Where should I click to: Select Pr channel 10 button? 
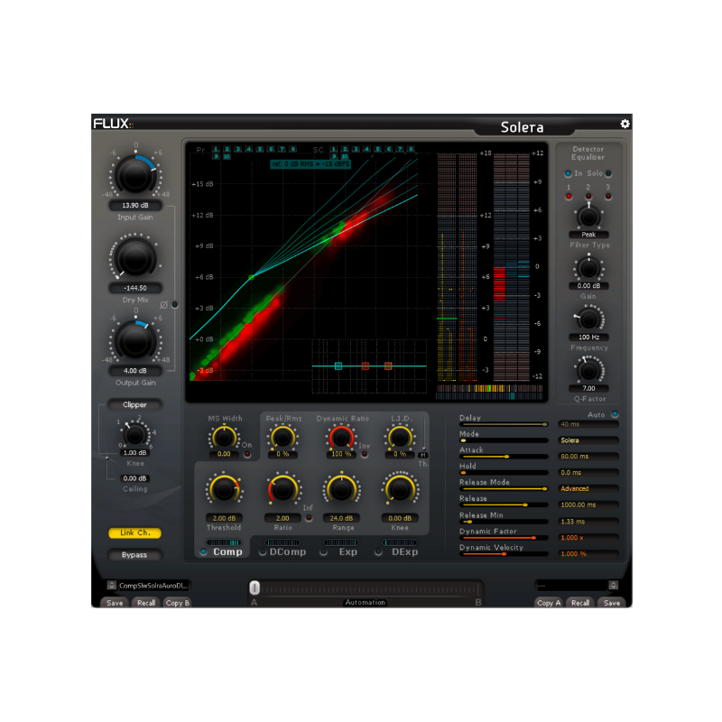coord(227,156)
